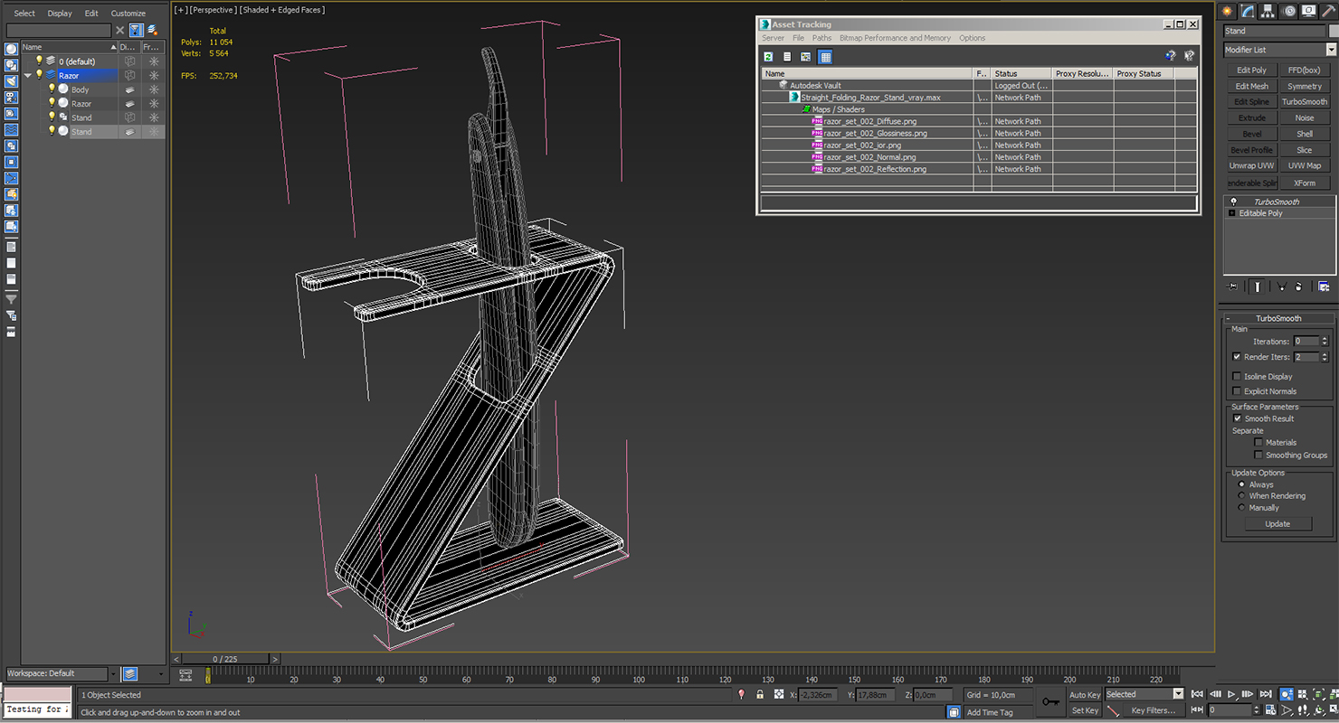Click object color swatch beside Stand name
The image size is (1339, 723).
(1334, 31)
